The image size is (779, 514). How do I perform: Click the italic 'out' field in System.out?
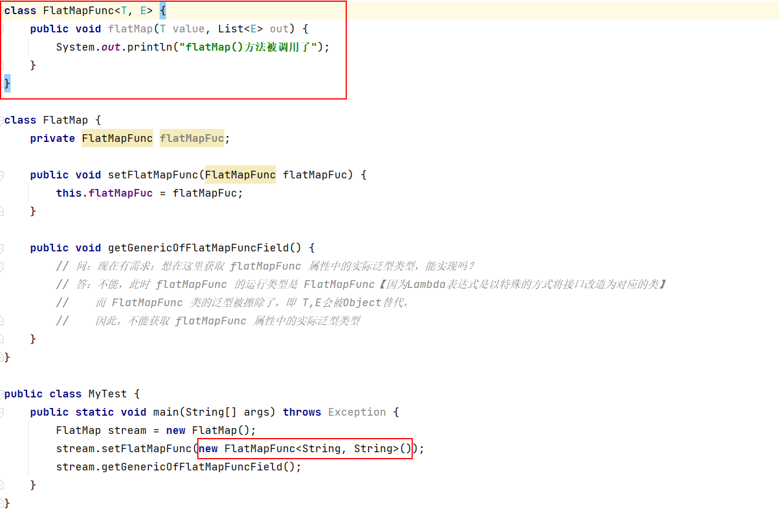click(x=111, y=47)
